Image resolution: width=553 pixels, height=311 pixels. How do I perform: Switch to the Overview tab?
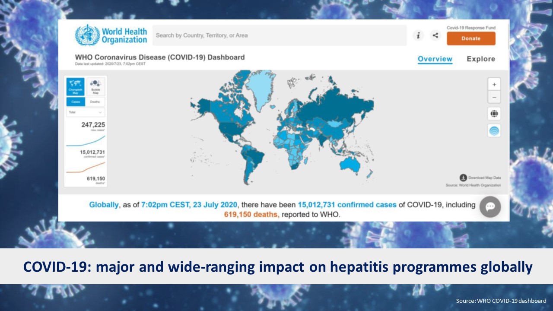click(435, 59)
